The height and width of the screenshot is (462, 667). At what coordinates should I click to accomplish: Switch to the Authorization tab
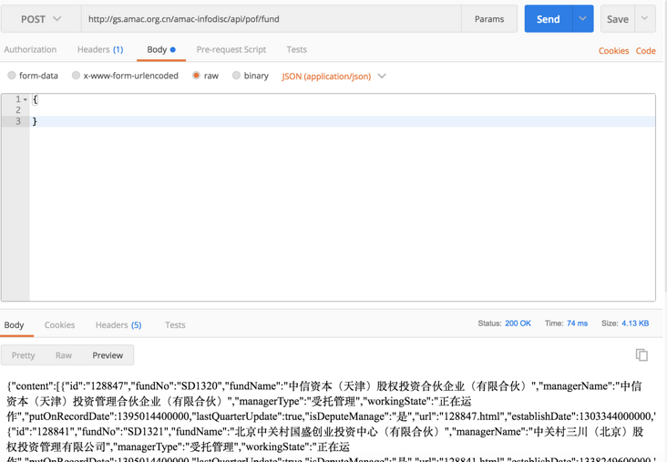pyautogui.click(x=30, y=50)
